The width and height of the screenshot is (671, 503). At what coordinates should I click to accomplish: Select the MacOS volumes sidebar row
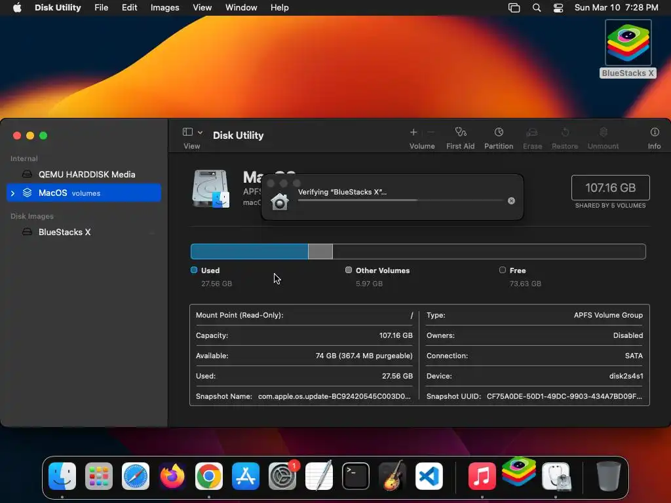[x=84, y=193]
